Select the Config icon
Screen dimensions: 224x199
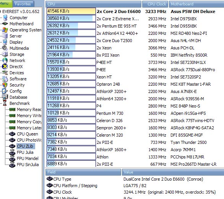[5, 91]
